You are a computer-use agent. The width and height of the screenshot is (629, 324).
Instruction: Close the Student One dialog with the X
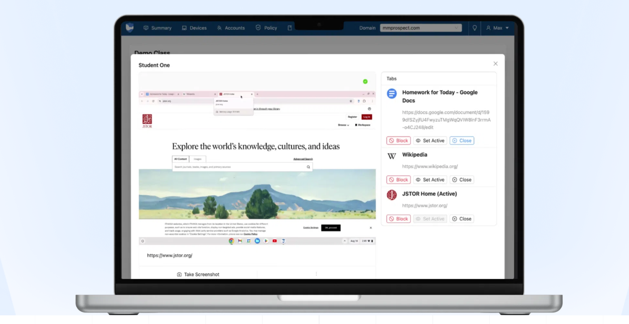[496, 64]
